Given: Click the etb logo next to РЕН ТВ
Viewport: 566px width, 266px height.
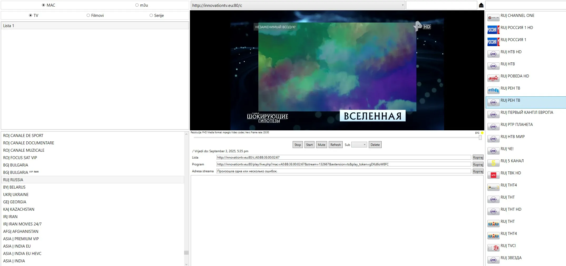Looking at the screenshot, I should click(x=493, y=90).
